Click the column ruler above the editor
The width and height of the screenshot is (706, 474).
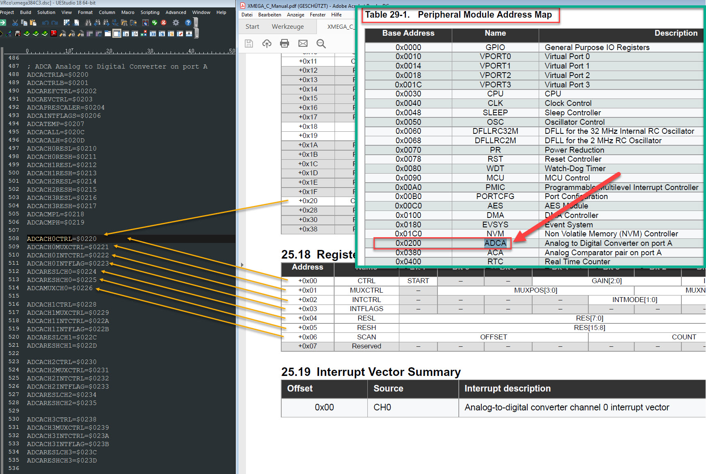131,51
